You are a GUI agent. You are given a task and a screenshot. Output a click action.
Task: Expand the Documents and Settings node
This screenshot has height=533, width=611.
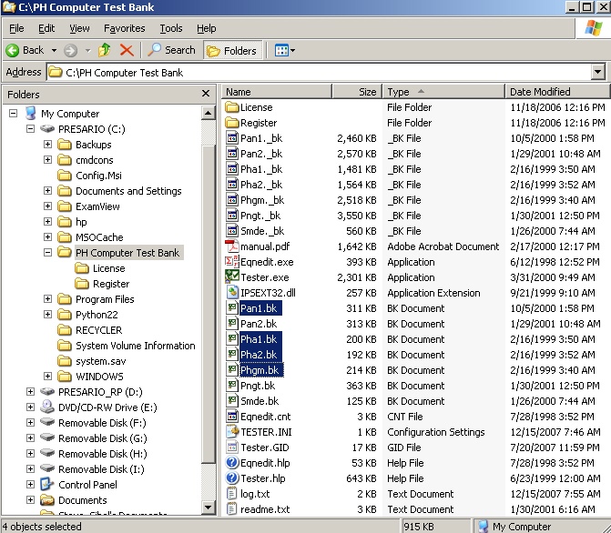tap(47, 190)
